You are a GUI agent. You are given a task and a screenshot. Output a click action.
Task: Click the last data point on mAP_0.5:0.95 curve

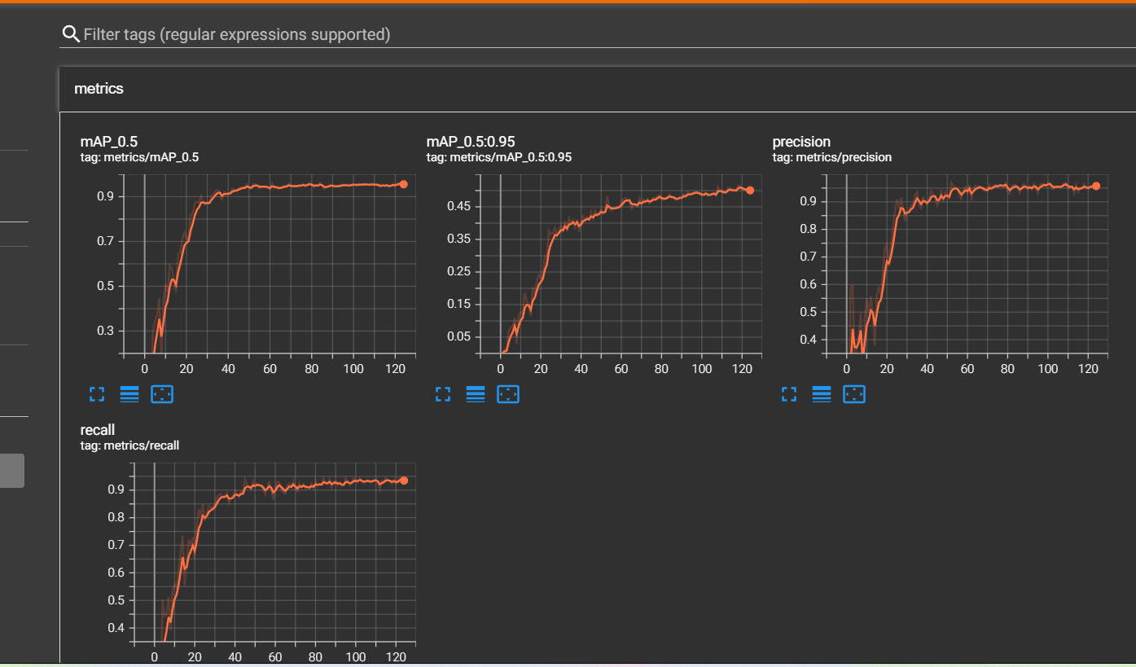click(750, 190)
